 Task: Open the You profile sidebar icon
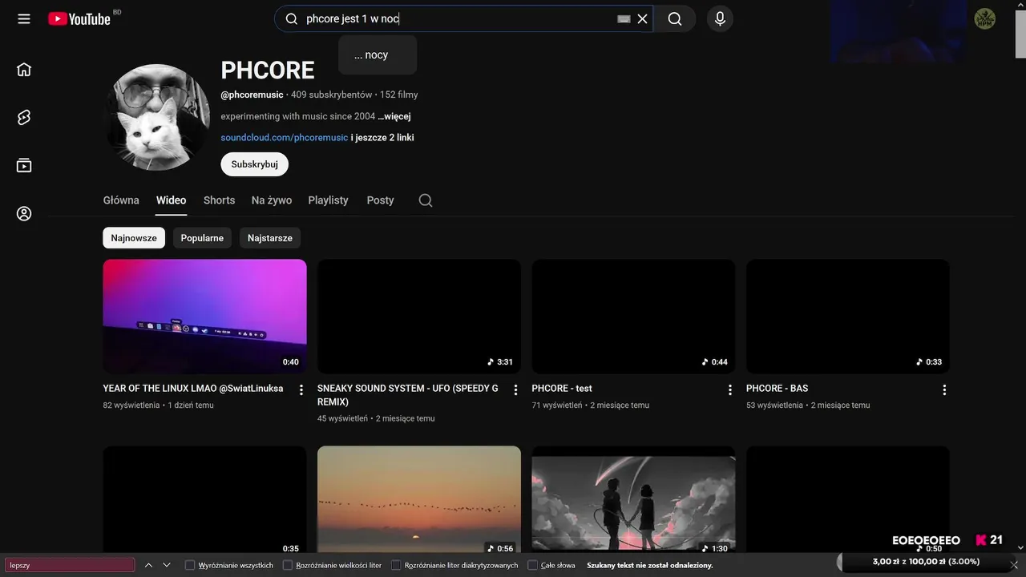(24, 214)
